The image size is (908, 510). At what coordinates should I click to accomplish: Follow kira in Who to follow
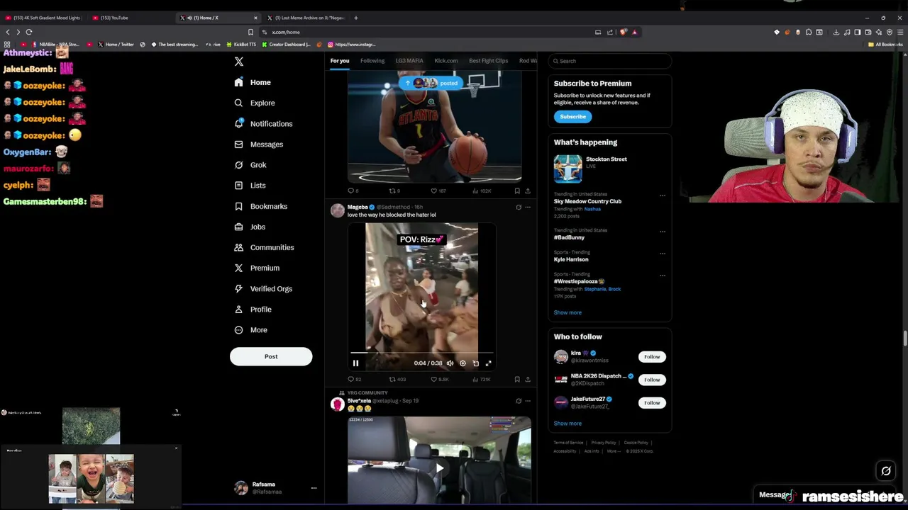(652, 356)
